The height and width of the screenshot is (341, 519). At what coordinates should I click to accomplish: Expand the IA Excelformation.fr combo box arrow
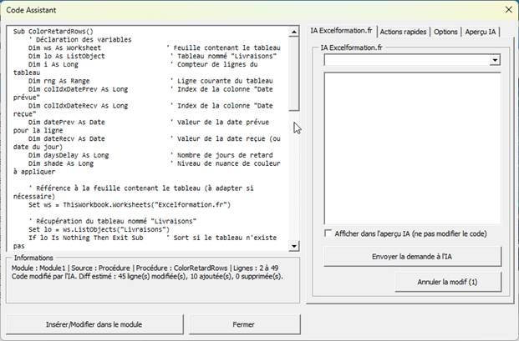click(495, 60)
